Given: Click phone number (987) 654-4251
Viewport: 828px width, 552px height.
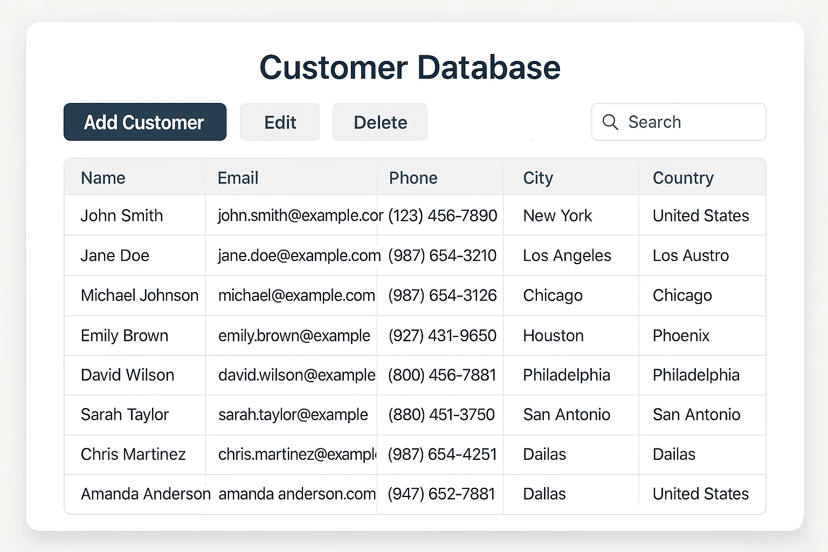Looking at the screenshot, I should [443, 454].
